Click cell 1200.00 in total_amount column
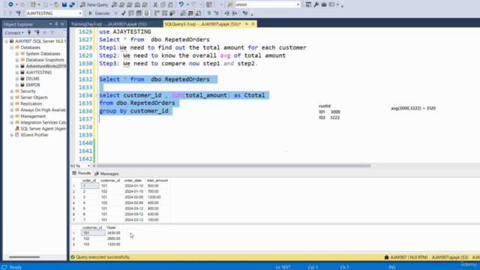 (154, 197)
